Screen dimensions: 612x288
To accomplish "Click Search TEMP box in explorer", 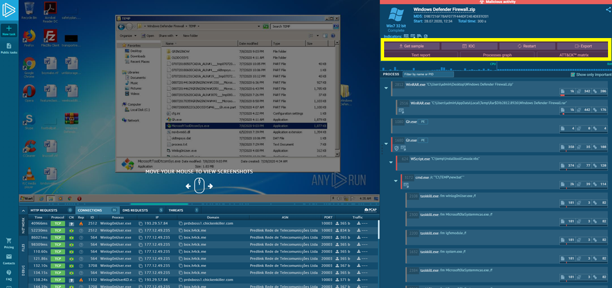I will coord(302,26).
